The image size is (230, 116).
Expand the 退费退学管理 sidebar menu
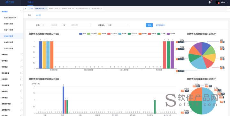point(11,104)
